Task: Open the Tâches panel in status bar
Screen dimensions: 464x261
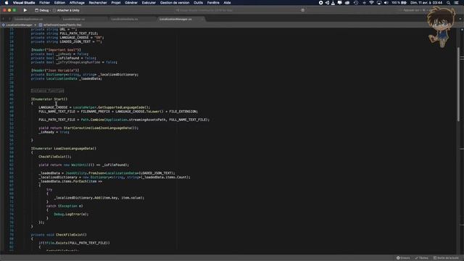Action: pyautogui.click(x=421, y=258)
